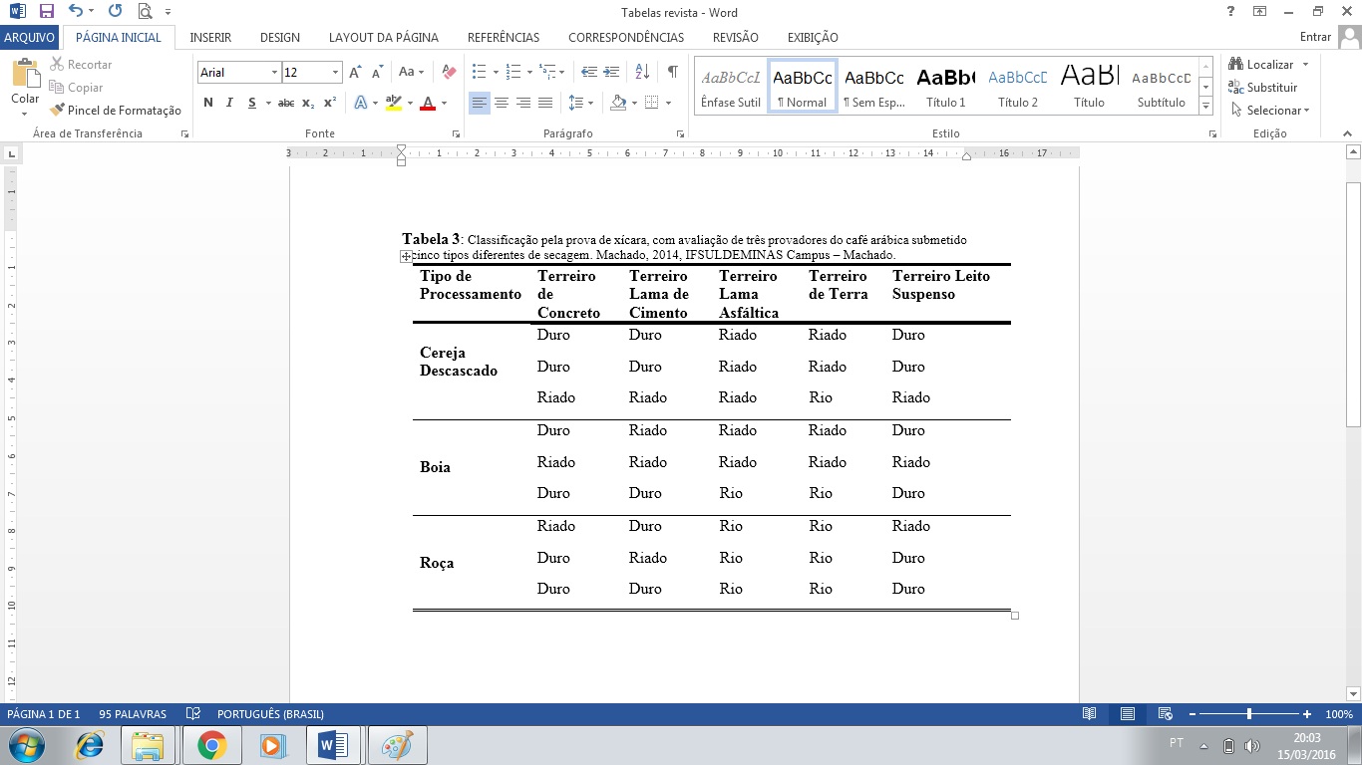Click the Pincel de Formatação format painter
The height and width of the screenshot is (765, 1362).
click(116, 111)
